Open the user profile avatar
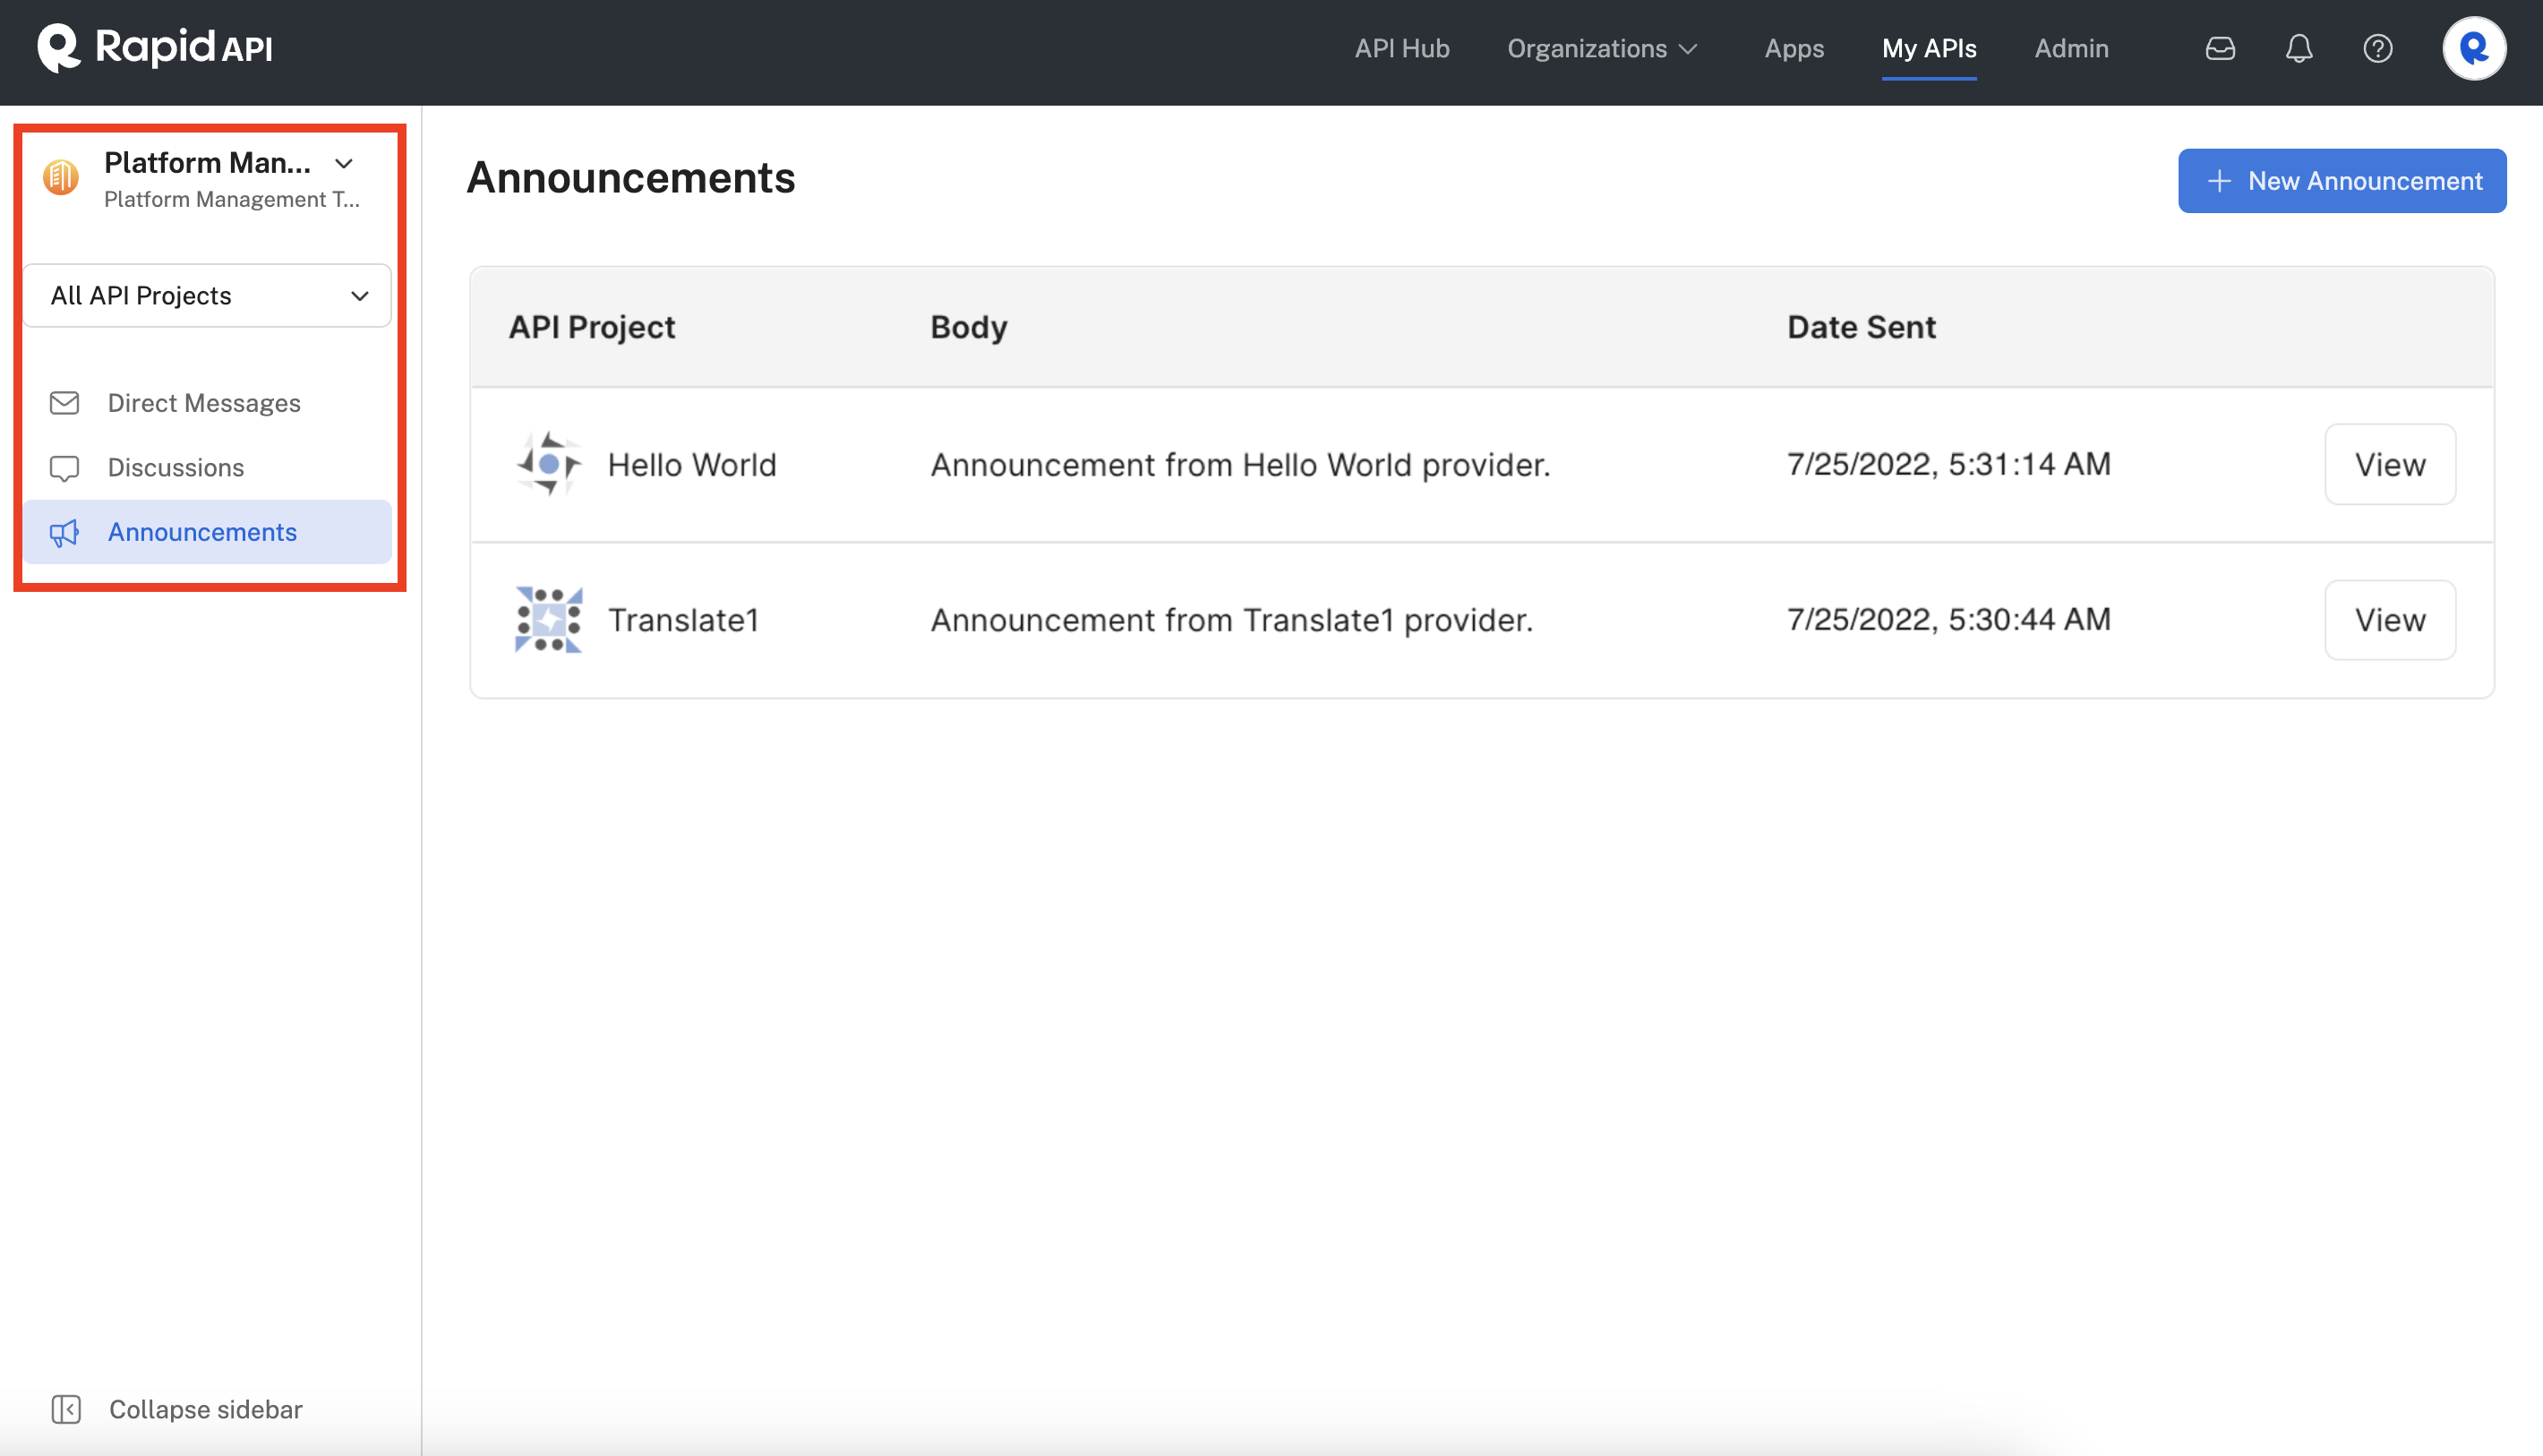This screenshot has height=1456, width=2543. 2473,48
